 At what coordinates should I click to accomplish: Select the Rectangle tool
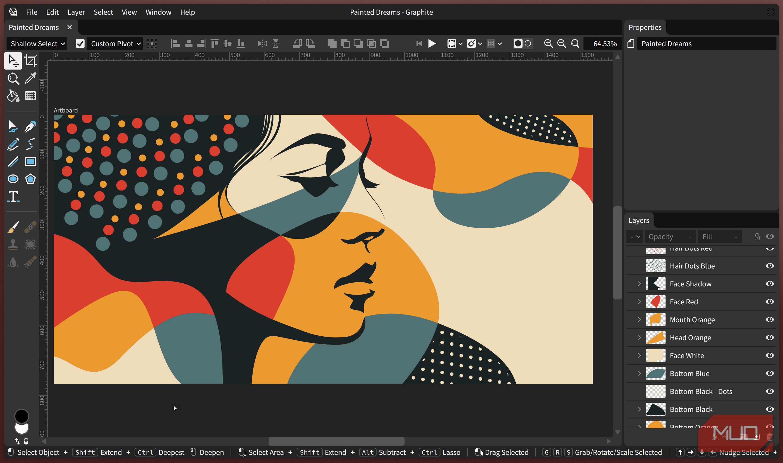tap(30, 162)
